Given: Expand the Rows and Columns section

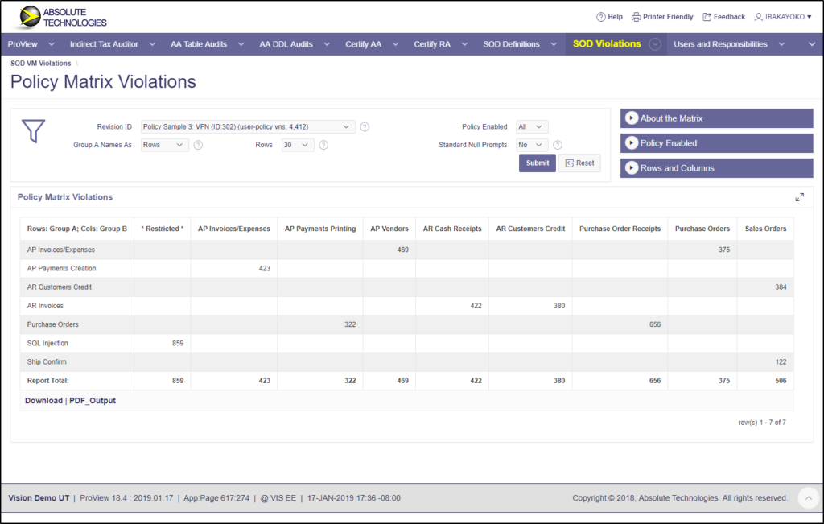Looking at the screenshot, I should coord(716,167).
